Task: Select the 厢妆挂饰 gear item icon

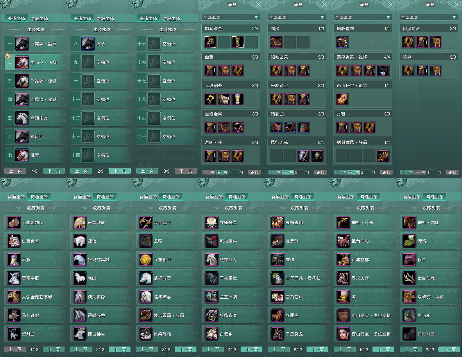Action: pyautogui.click(x=342, y=42)
